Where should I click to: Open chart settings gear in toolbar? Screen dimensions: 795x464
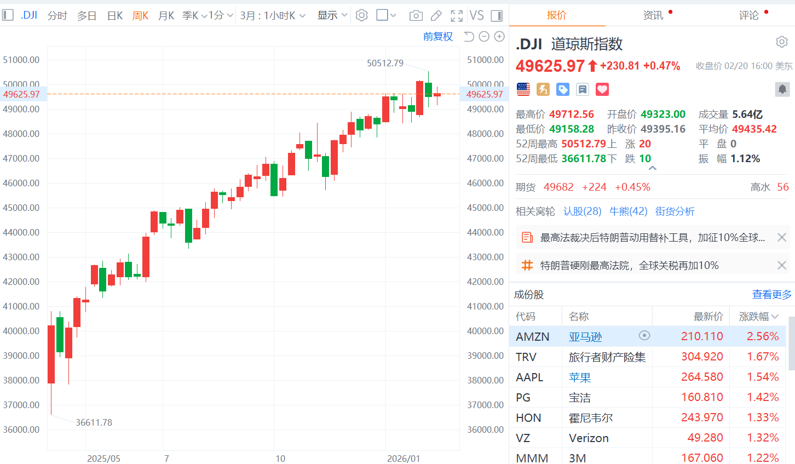361,15
